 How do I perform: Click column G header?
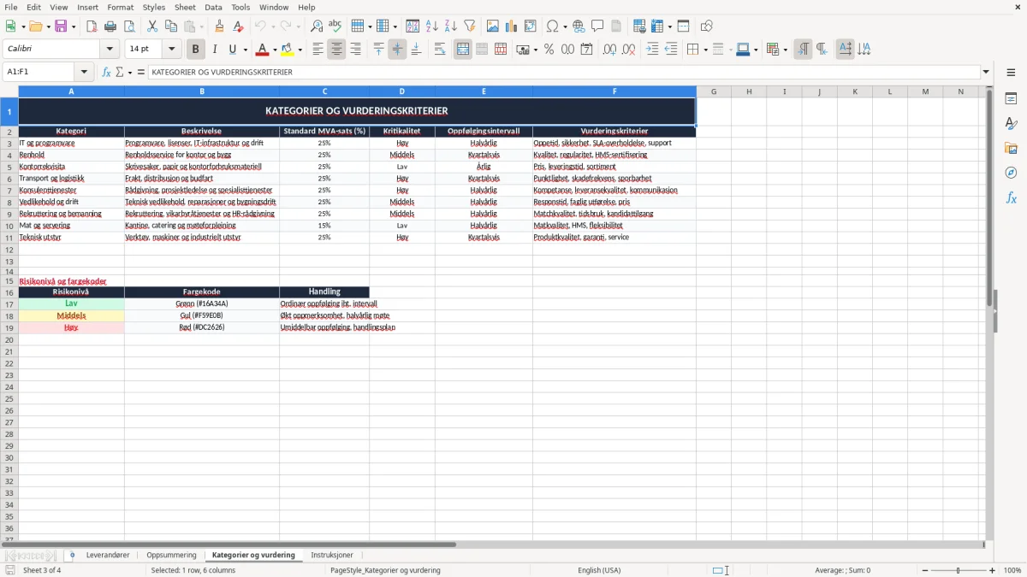[713, 91]
